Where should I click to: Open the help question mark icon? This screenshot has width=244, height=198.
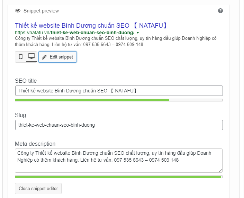[220, 11]
